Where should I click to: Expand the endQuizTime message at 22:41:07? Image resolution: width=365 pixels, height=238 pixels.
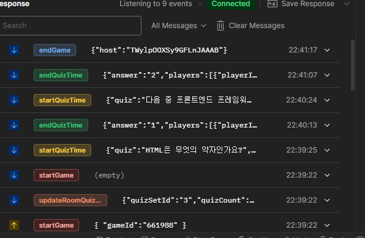coord(327,75)
